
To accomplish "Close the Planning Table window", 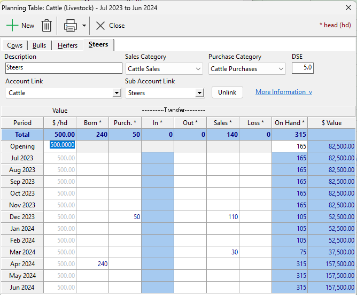I will coord(348,7).
